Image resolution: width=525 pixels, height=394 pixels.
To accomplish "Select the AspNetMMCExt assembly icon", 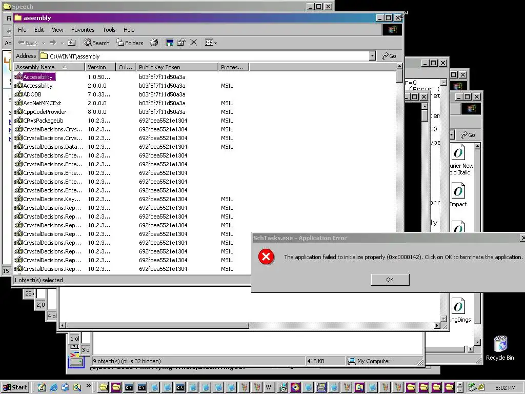I will (x=19, y=103).
